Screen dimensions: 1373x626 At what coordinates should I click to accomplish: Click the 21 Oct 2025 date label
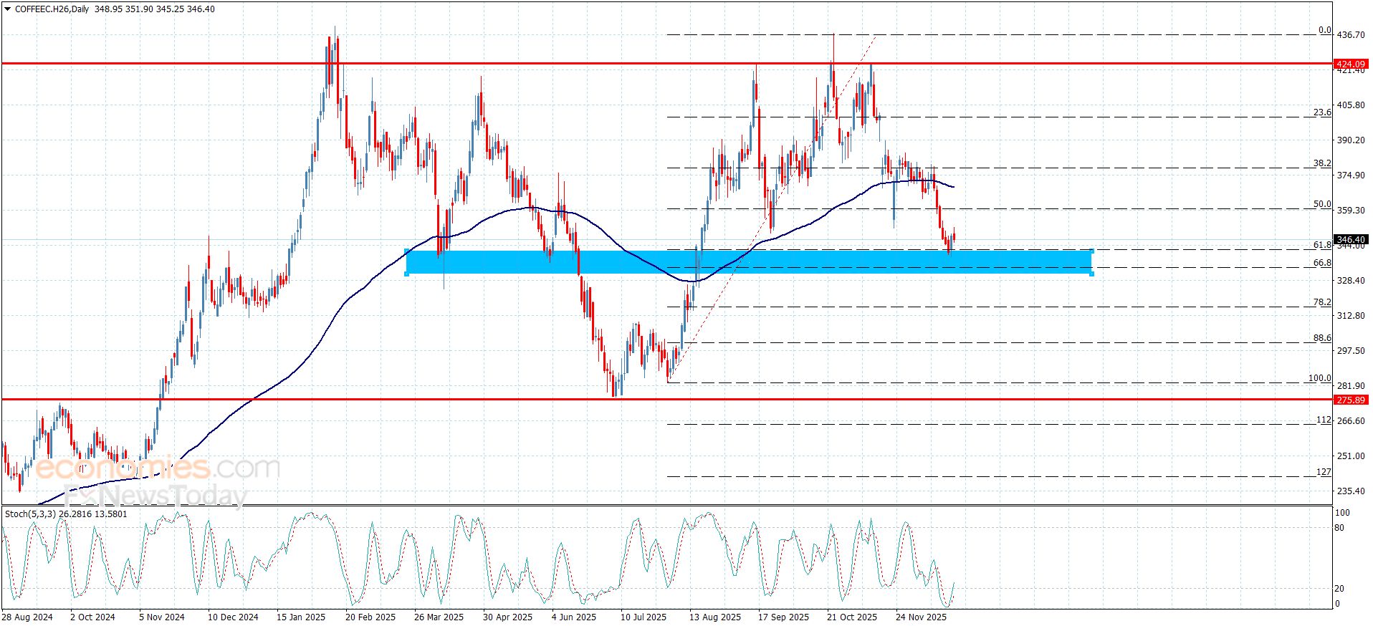[x=852, y=617]
